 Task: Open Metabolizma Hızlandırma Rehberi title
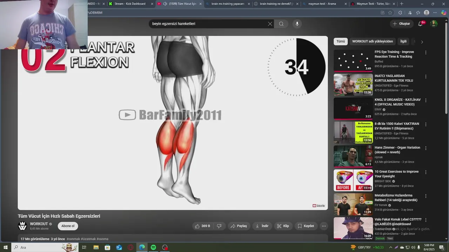tap(396, 198)
